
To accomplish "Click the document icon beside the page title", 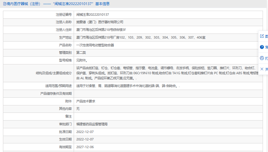I will click(x=5, y=4).
